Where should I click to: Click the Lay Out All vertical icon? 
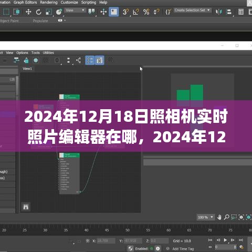[68, 60]
